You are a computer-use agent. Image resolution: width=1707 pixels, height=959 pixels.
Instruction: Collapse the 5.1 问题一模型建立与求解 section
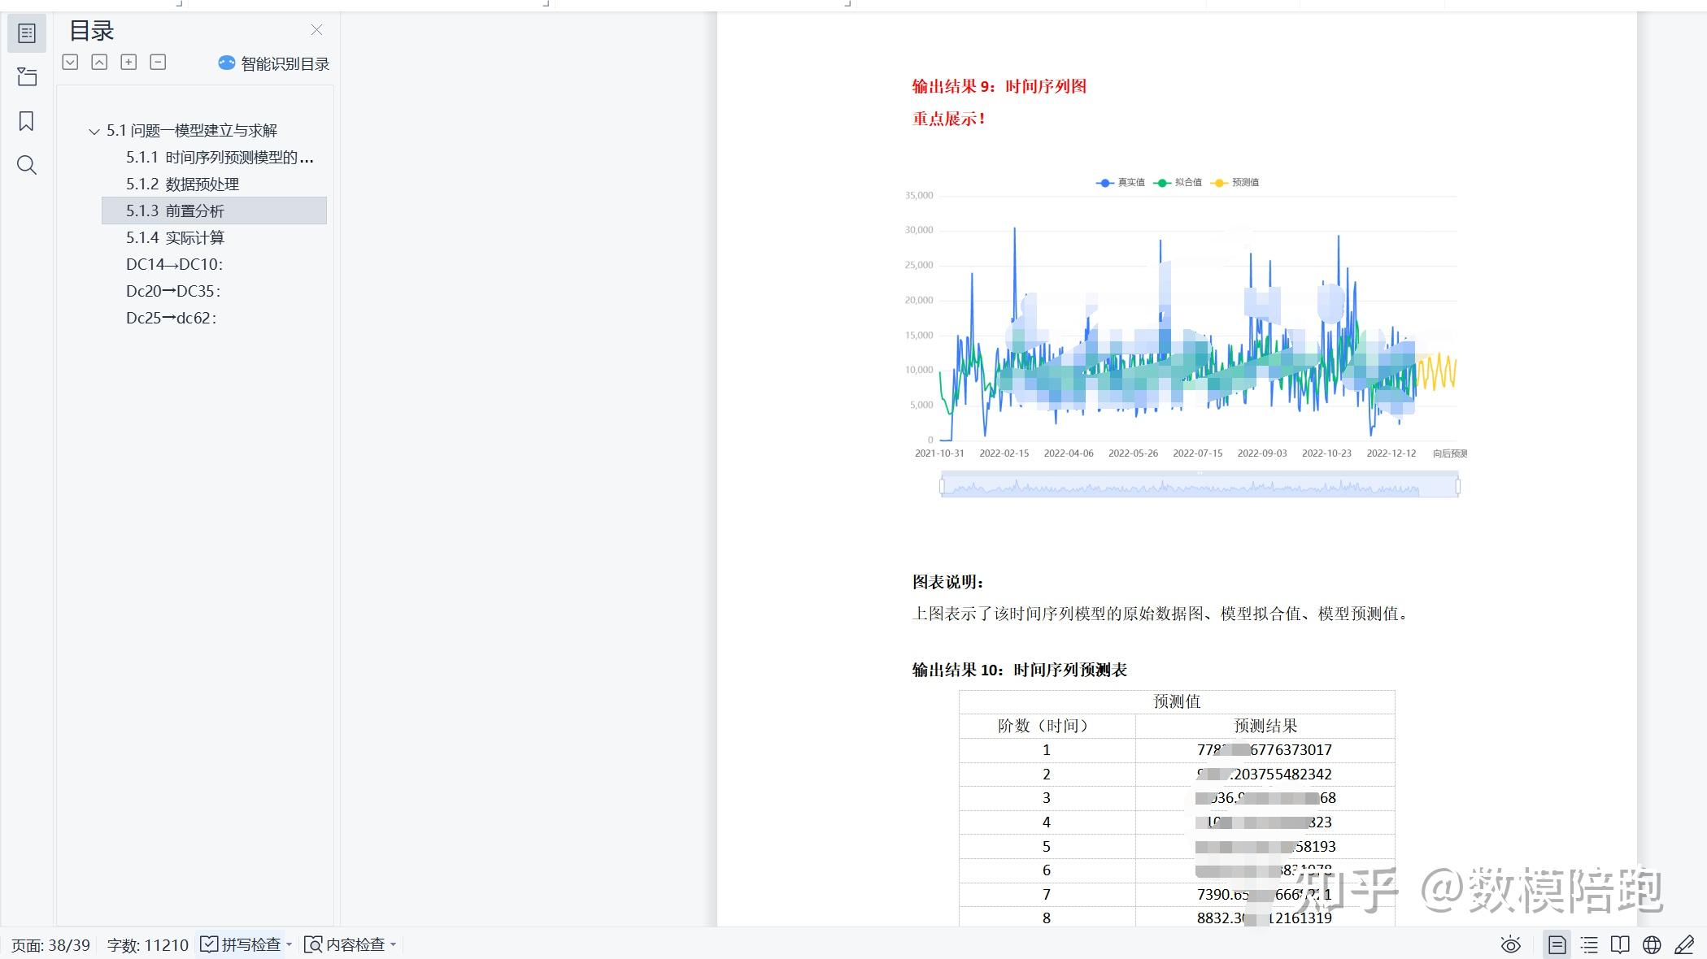coord(94,131)
